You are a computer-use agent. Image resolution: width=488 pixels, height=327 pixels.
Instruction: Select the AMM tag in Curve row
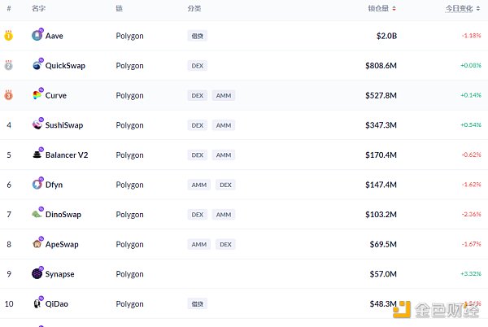click(x=224, y=95)
